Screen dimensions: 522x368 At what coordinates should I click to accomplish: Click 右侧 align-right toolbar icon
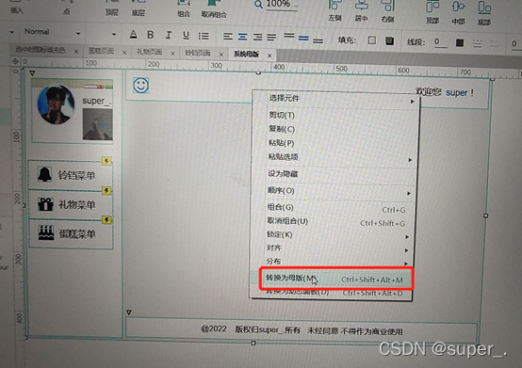(387, 6)
